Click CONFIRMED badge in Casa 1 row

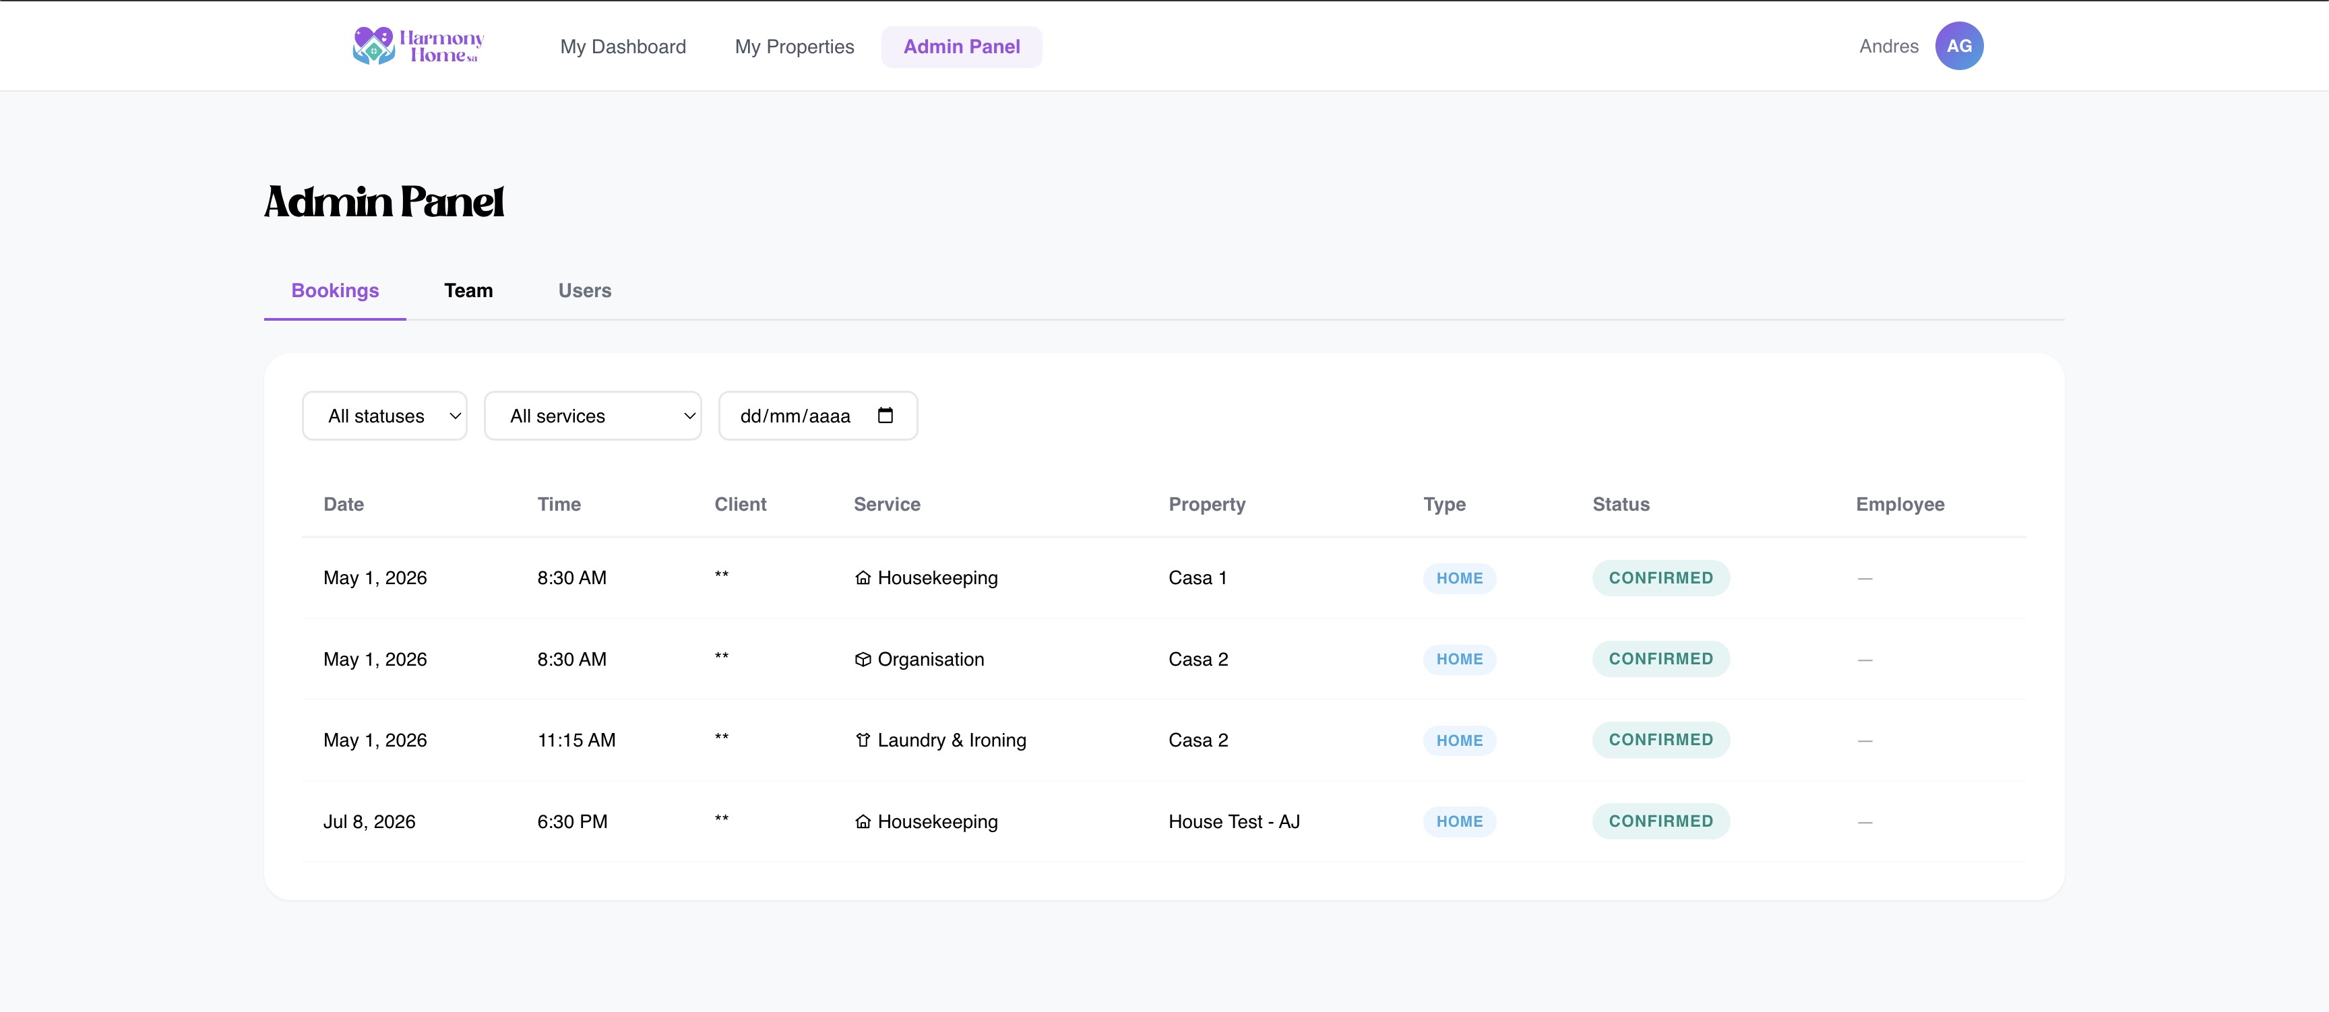[x=1660, y=578]
